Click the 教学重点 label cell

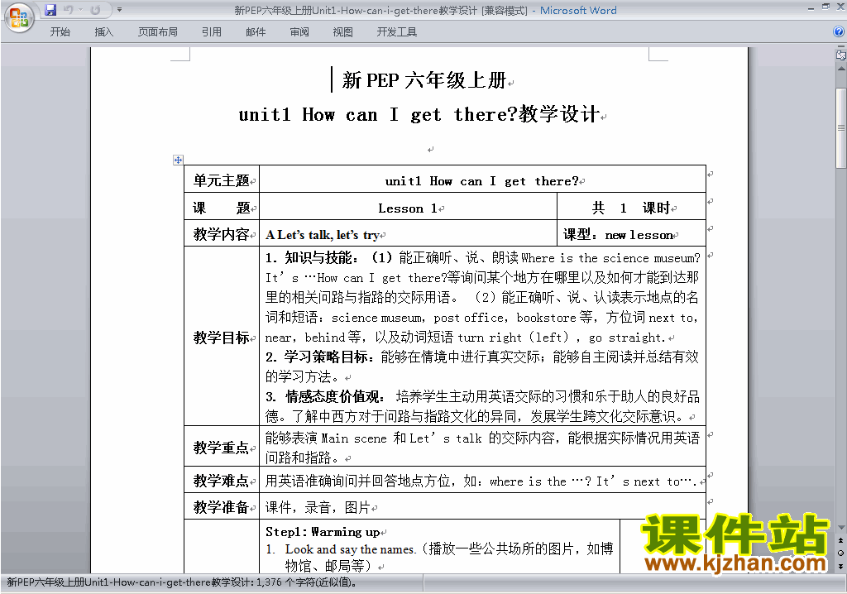[222, 447]
